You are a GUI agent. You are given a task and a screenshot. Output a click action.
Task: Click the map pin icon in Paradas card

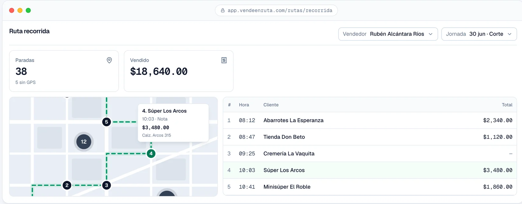[109, 60]
